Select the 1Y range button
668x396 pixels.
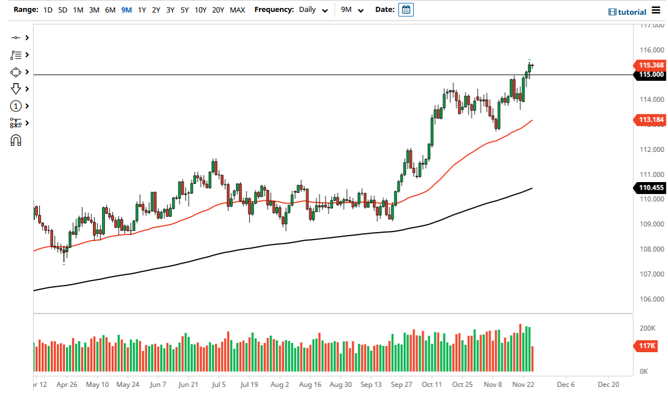point(142,10)
